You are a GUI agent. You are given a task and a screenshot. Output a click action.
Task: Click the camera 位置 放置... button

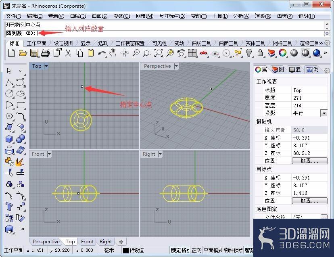point(309,161)
